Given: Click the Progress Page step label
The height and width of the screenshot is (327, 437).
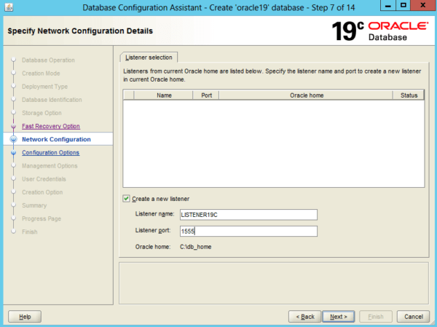Looking at the screenshot, I should (x=42, y=218).
